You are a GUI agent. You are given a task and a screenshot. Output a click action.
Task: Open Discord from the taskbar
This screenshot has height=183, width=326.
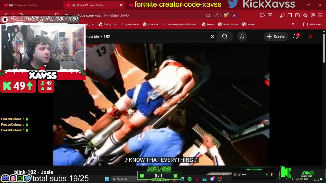click(x=212, y=179)
